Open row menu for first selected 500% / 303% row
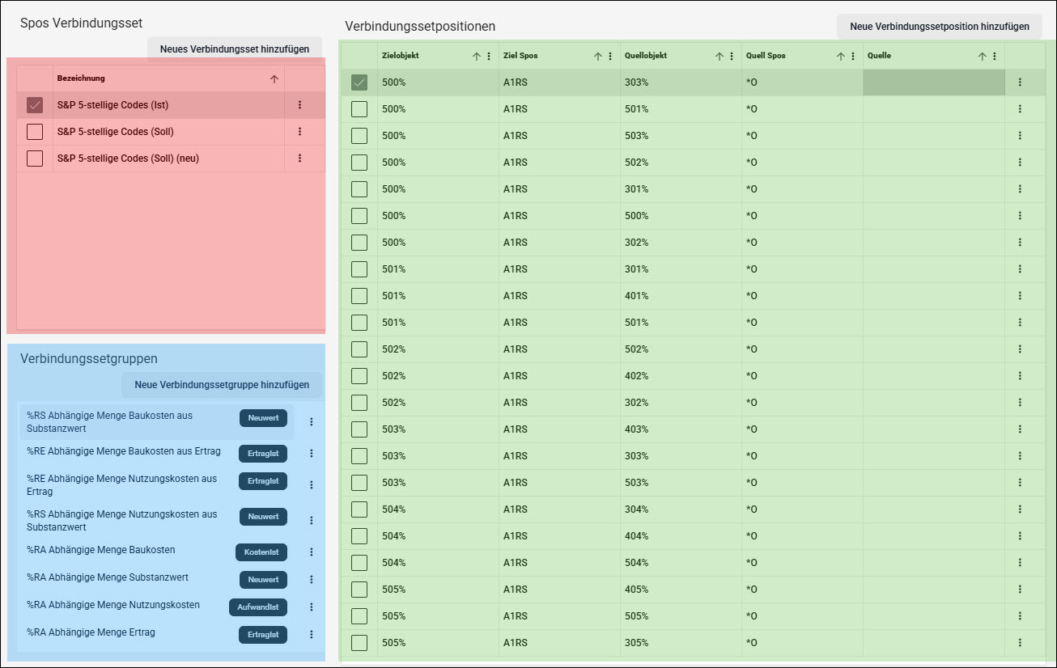 point(1020,82)
